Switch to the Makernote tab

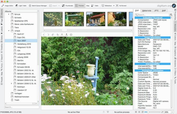click(147, 11)
